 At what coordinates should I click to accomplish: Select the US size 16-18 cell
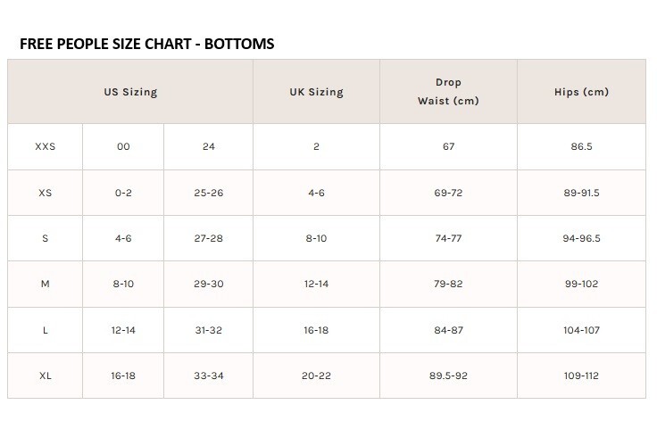tap(123, 376)
